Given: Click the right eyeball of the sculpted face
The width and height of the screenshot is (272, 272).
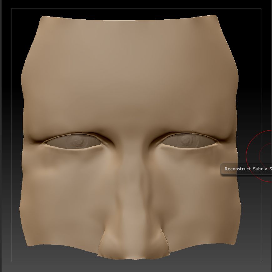Looking at the screenshot, I should [189, 141].
